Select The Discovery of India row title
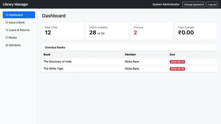 (x=57, y=62)
